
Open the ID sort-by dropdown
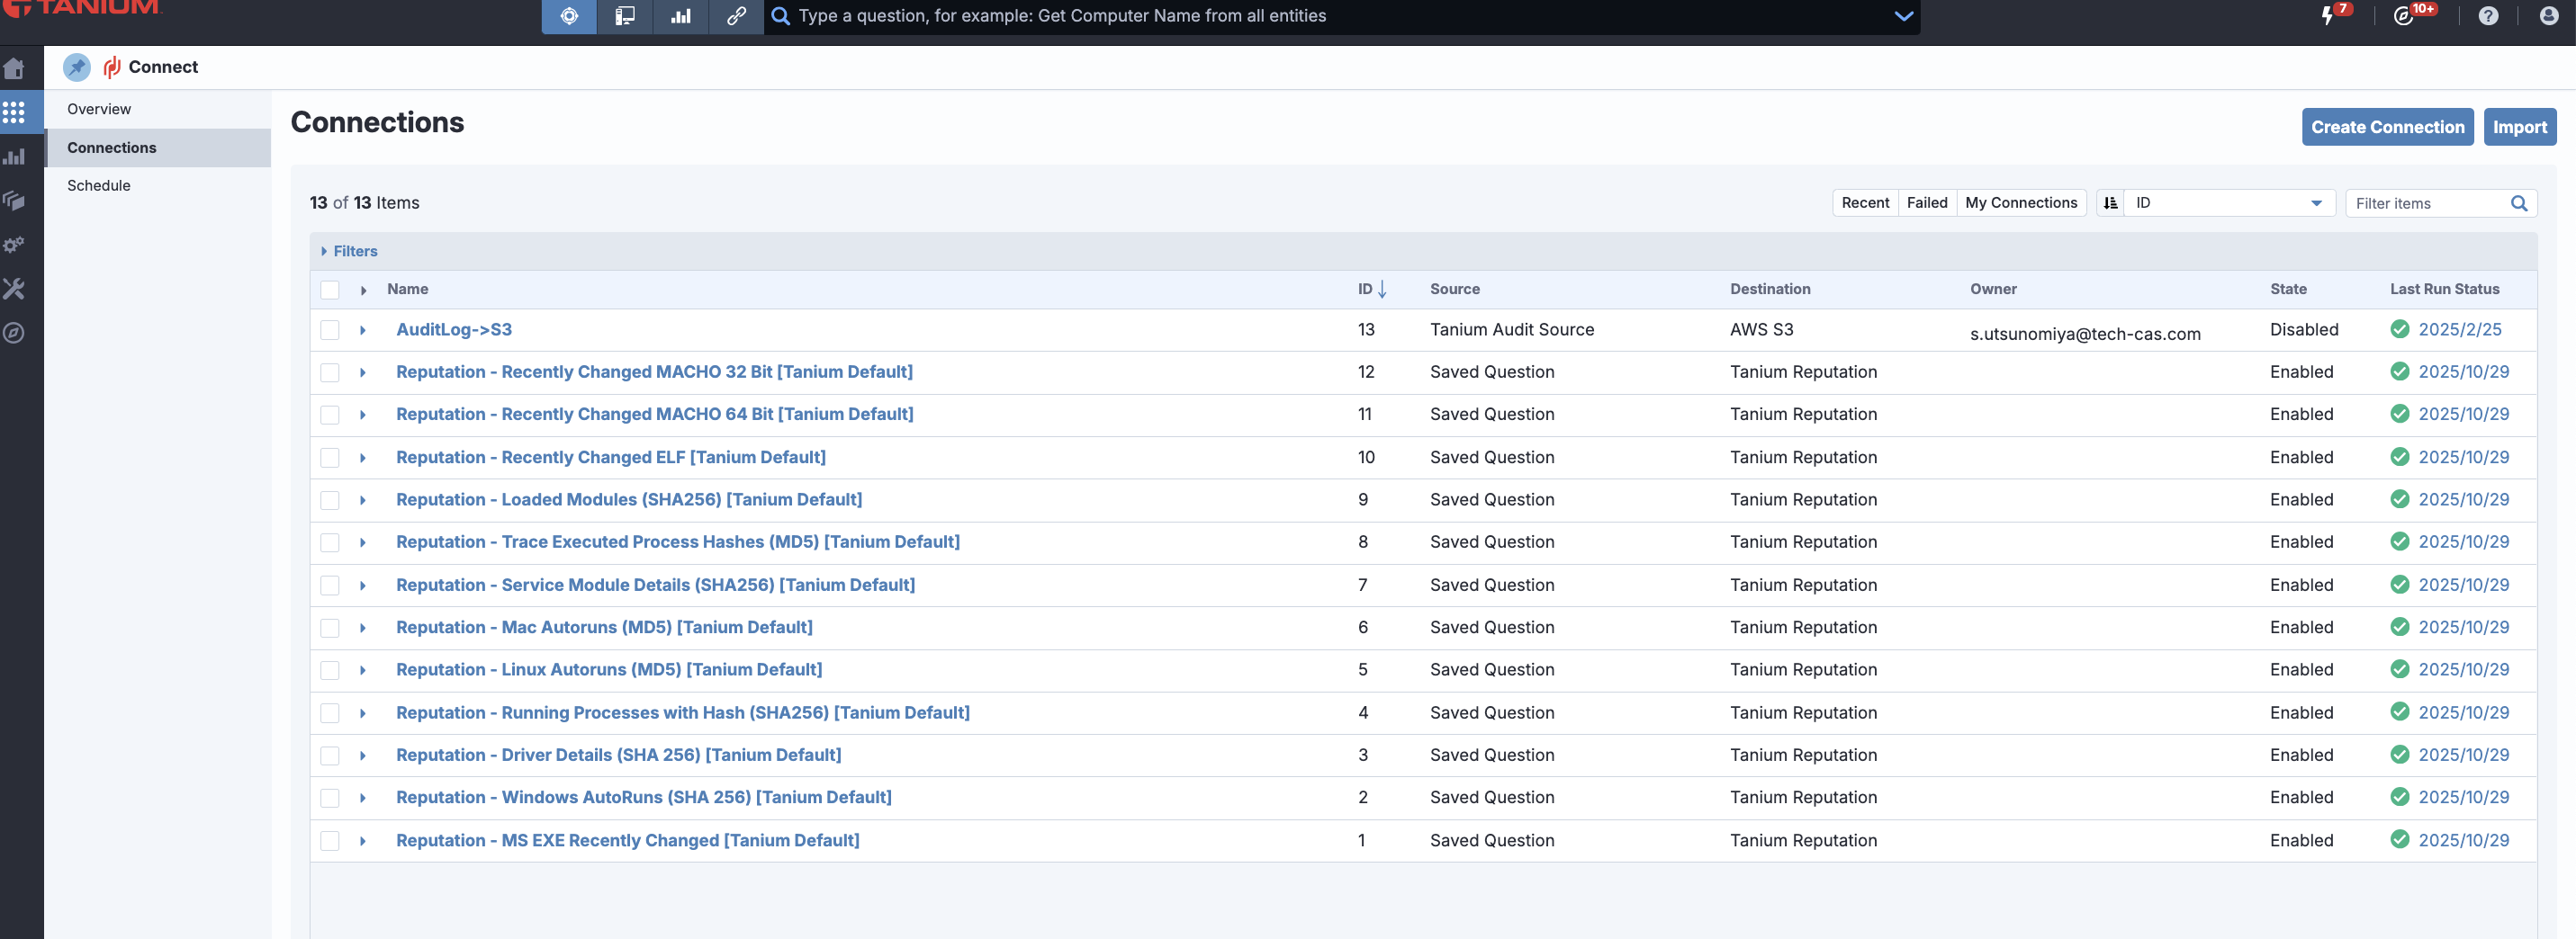click(x=2228, y=202)
